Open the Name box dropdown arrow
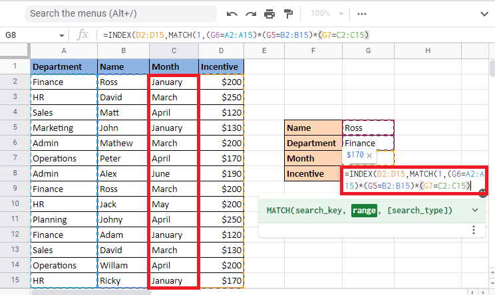 point(63,35)
